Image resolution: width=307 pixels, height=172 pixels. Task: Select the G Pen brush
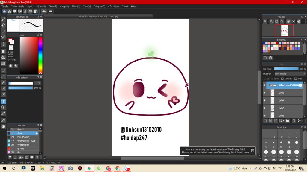(23, 149)
